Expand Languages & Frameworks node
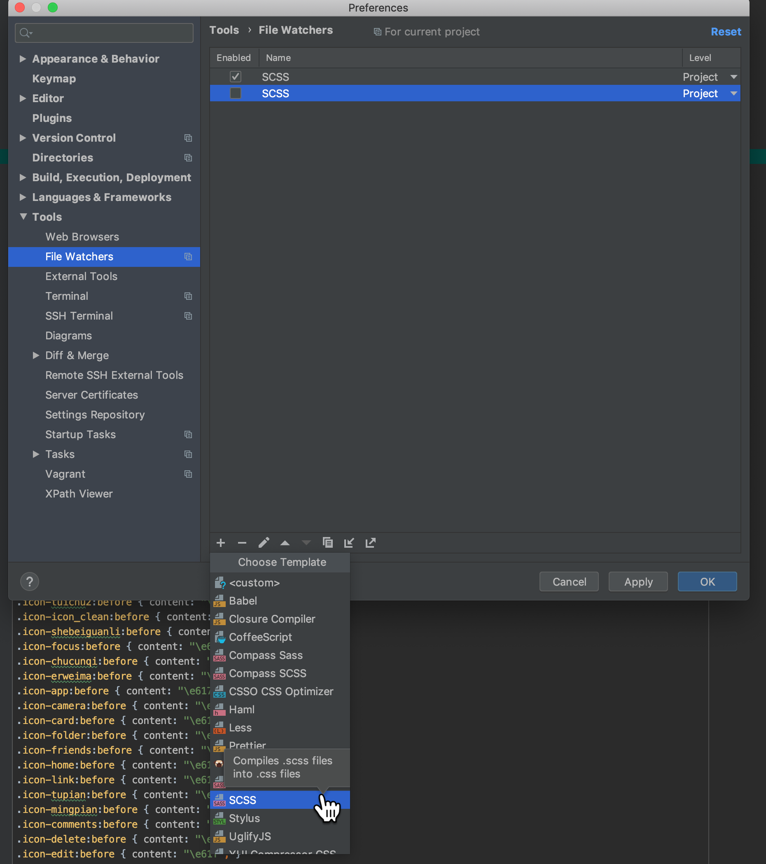766x864 pixels. [23, 197]
